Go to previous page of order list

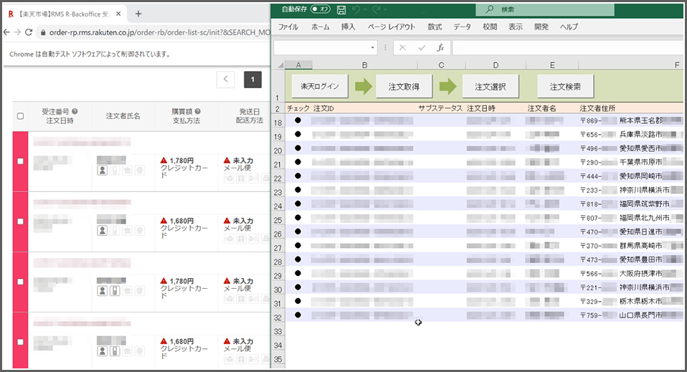coord(225,80)
